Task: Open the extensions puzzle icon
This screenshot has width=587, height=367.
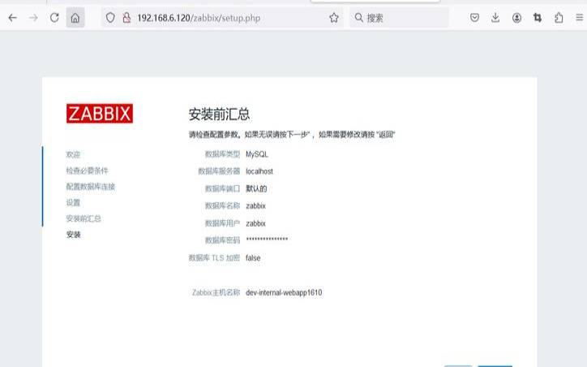Action: click(x=559, y=18)
